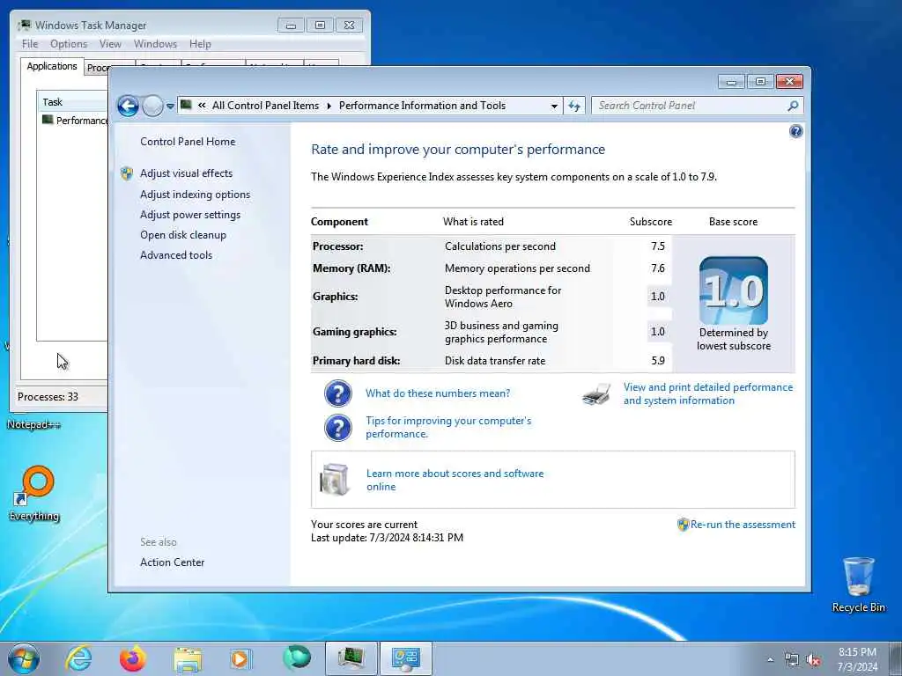This screenshot has height=676, width=902.
Task: Click the Back arrow in Control Panel
Action: [x=128, y=106]
